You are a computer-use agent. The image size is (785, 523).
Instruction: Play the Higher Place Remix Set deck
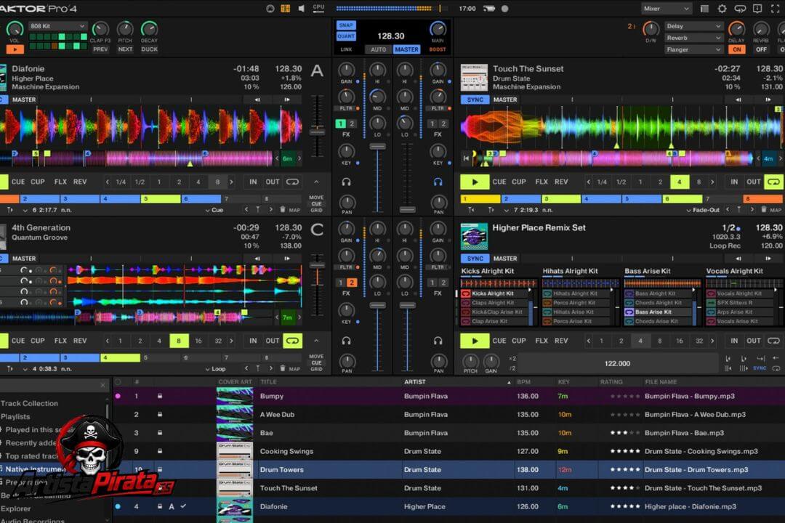pyautogui.click(x=475, y=341)
